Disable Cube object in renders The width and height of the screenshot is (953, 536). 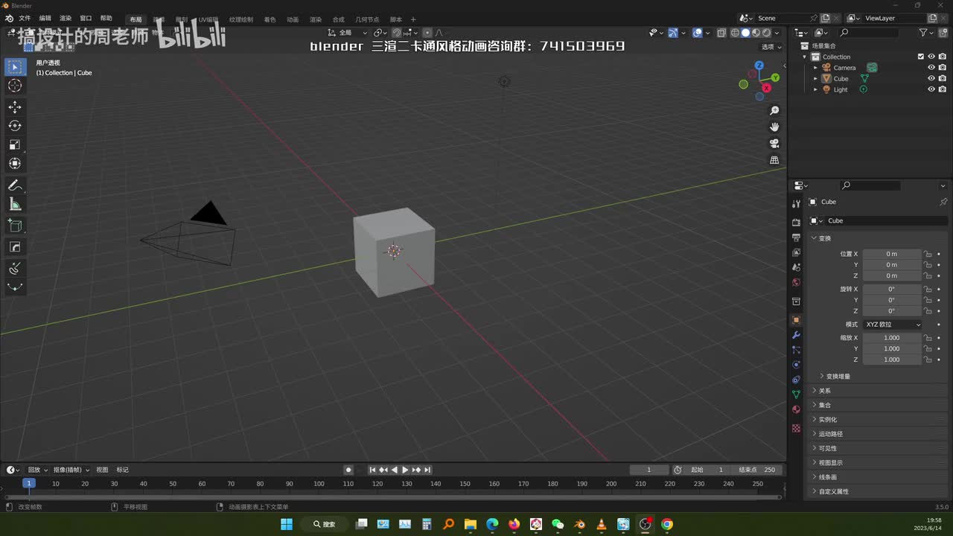pos(942,78)
